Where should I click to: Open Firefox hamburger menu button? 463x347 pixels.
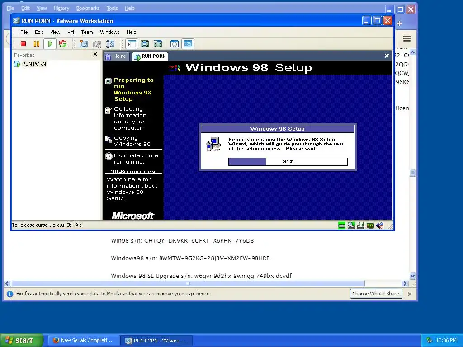click(x=407, y=38)
